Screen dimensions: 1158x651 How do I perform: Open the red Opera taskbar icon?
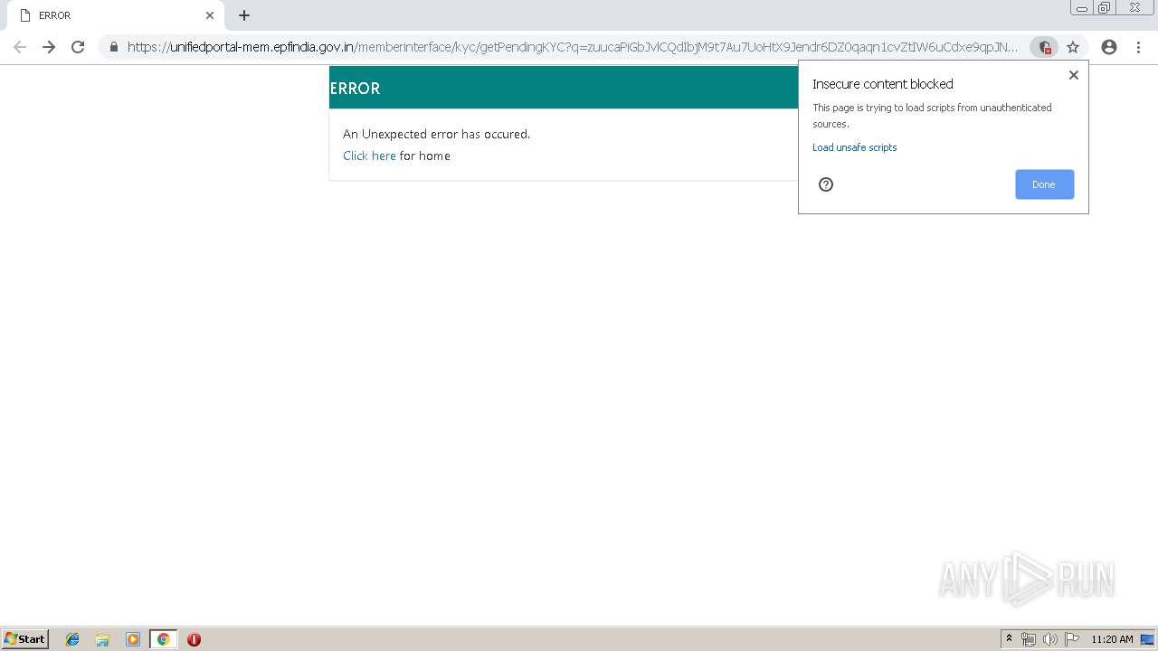[194, 639]
